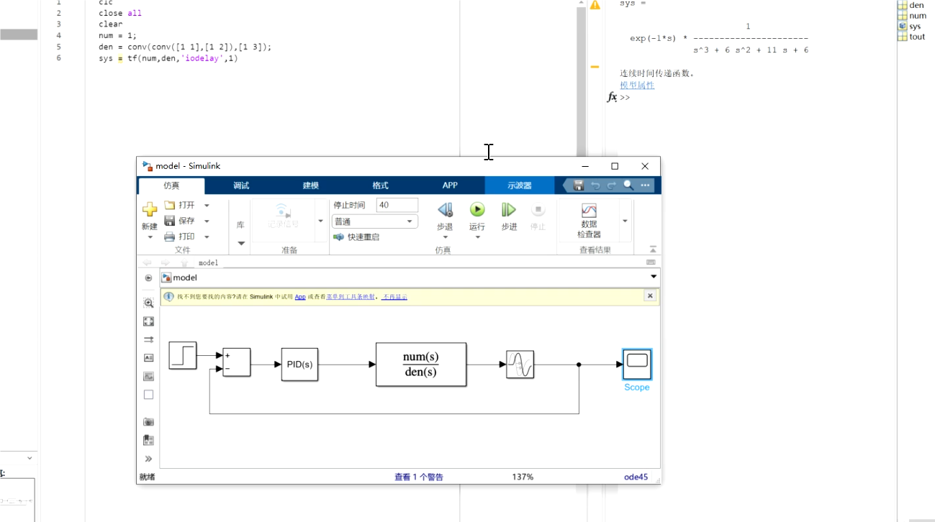
Task: Click the viewmarks palette icon
Action: (x=148, y=440)
